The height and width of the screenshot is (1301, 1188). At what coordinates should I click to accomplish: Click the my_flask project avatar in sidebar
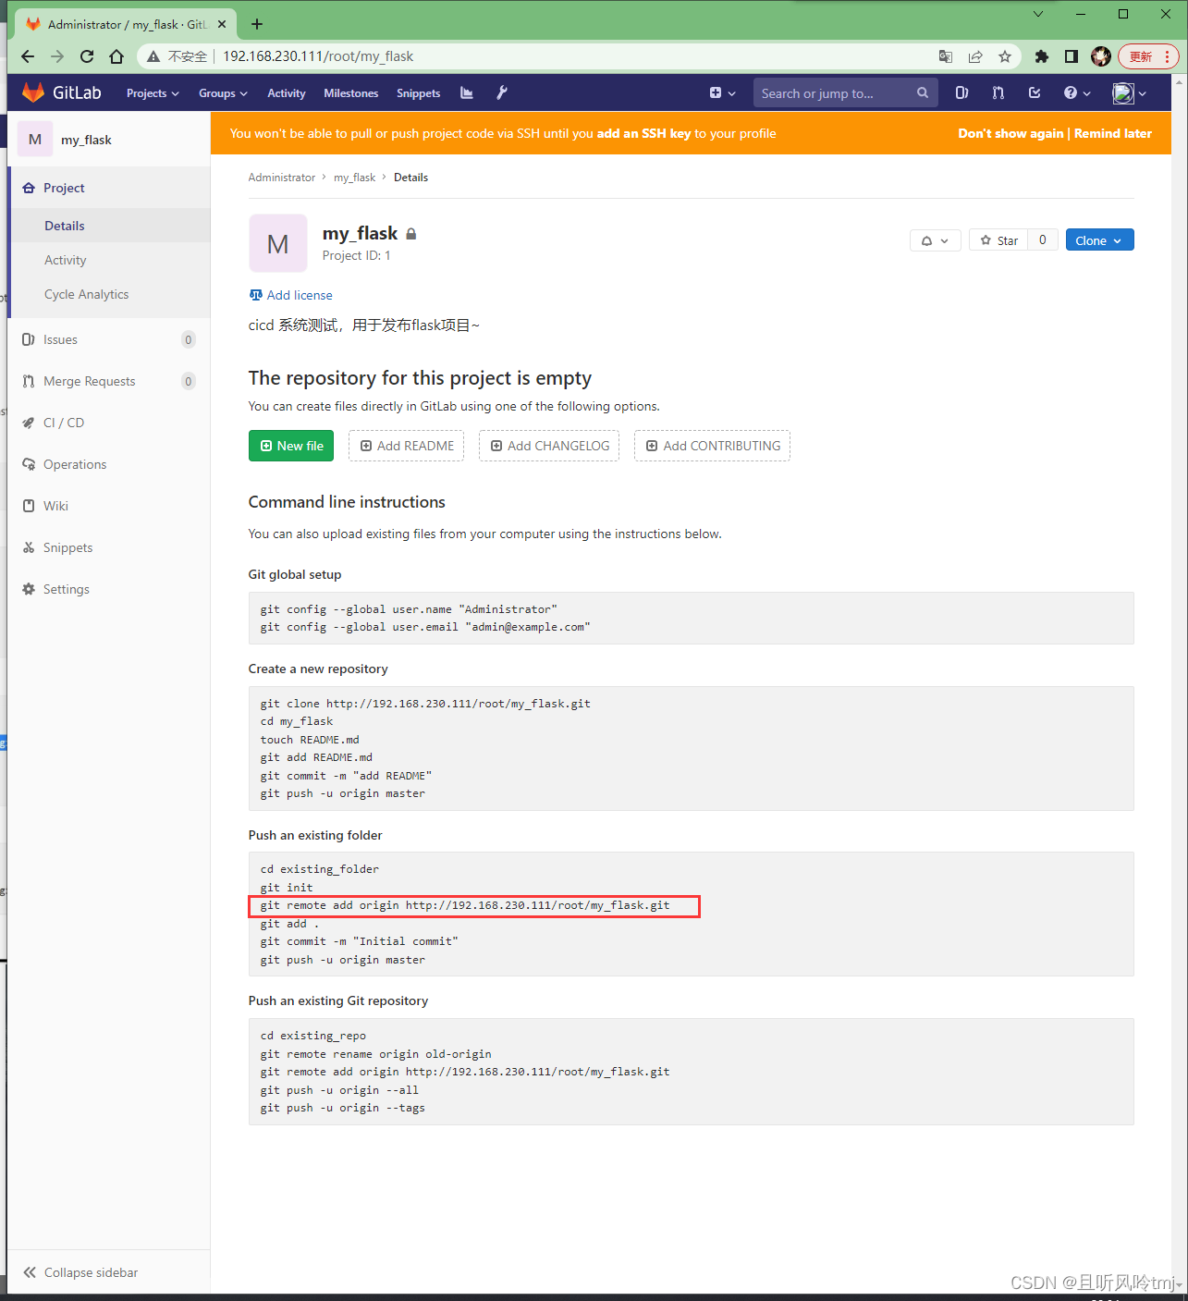[x=35, y=140]
